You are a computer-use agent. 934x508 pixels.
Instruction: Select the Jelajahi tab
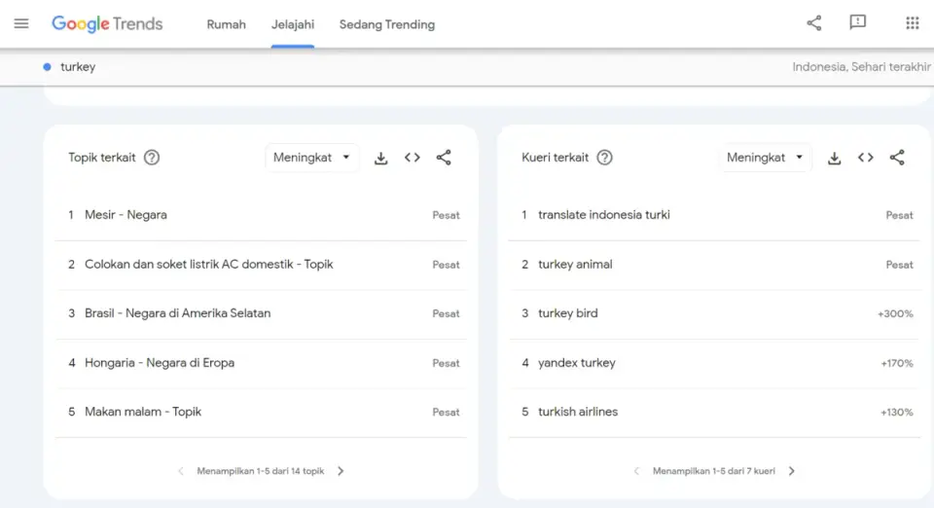[x=293, y=24]
